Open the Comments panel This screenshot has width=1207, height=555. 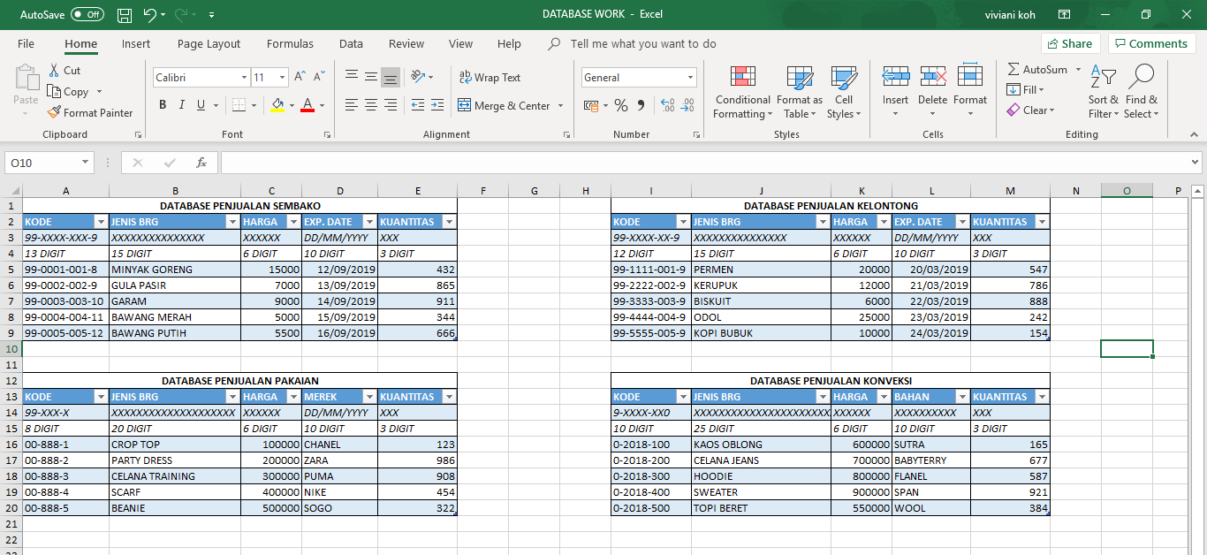[x=1150, y=42]
